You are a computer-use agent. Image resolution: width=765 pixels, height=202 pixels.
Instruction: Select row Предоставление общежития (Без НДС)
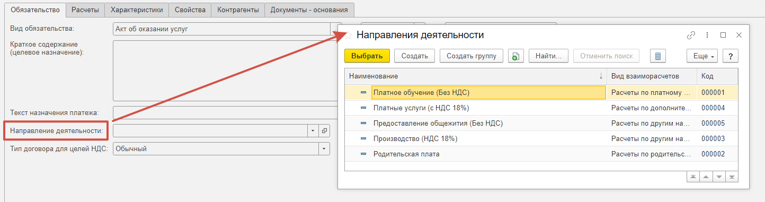[x=541, y=123]
